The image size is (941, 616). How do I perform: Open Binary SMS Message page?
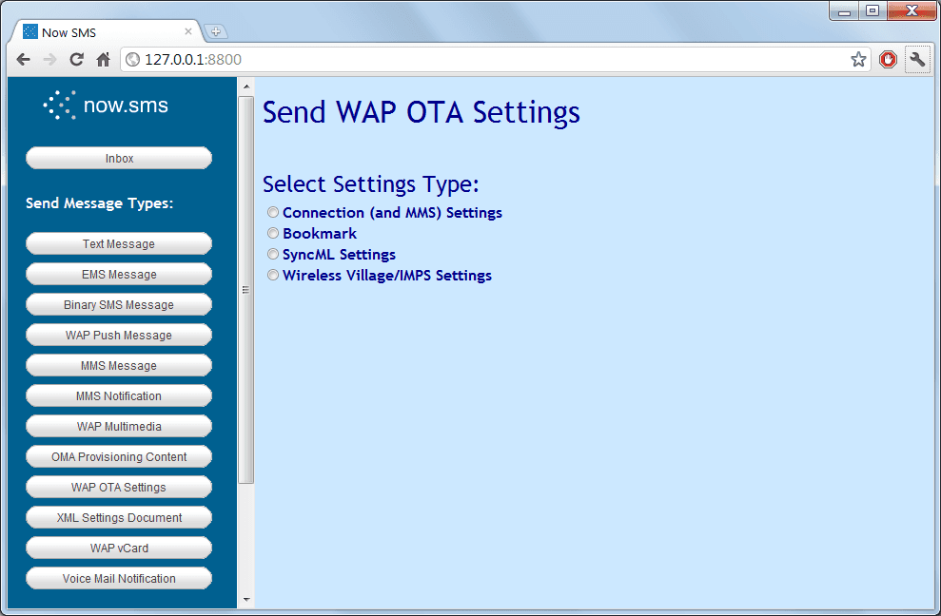click(119, 305)
